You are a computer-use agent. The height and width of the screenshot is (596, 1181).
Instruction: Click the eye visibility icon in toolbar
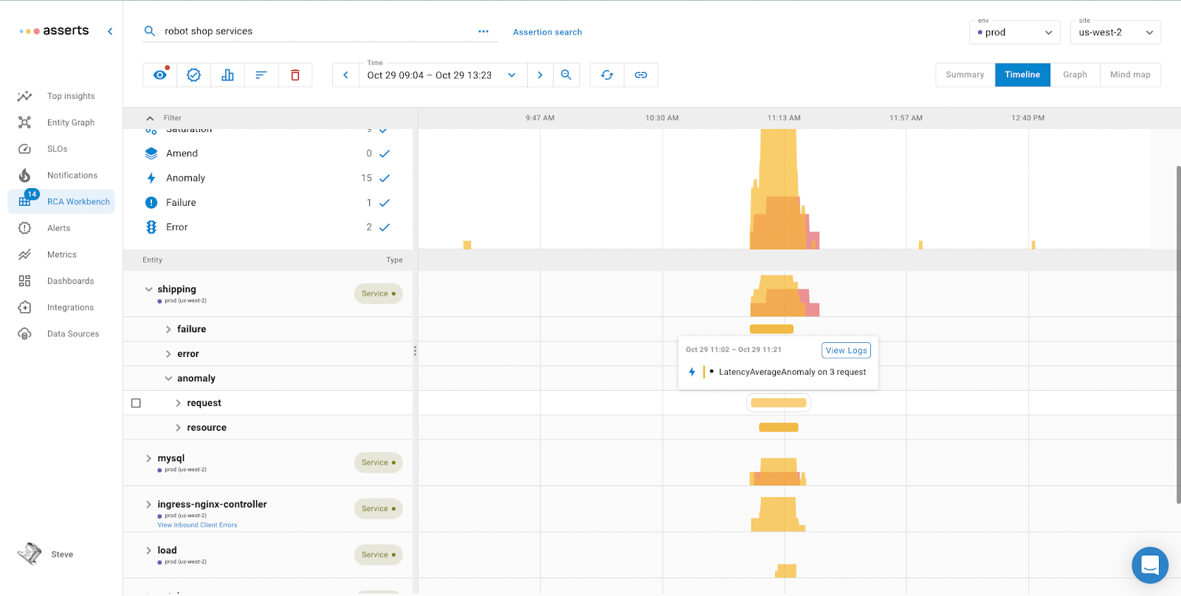159,75
